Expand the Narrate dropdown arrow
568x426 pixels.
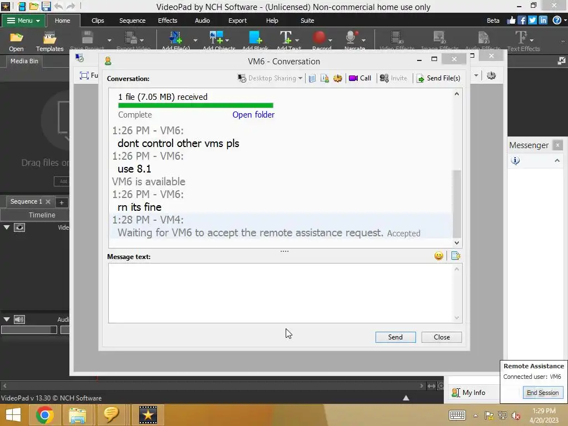363,40
